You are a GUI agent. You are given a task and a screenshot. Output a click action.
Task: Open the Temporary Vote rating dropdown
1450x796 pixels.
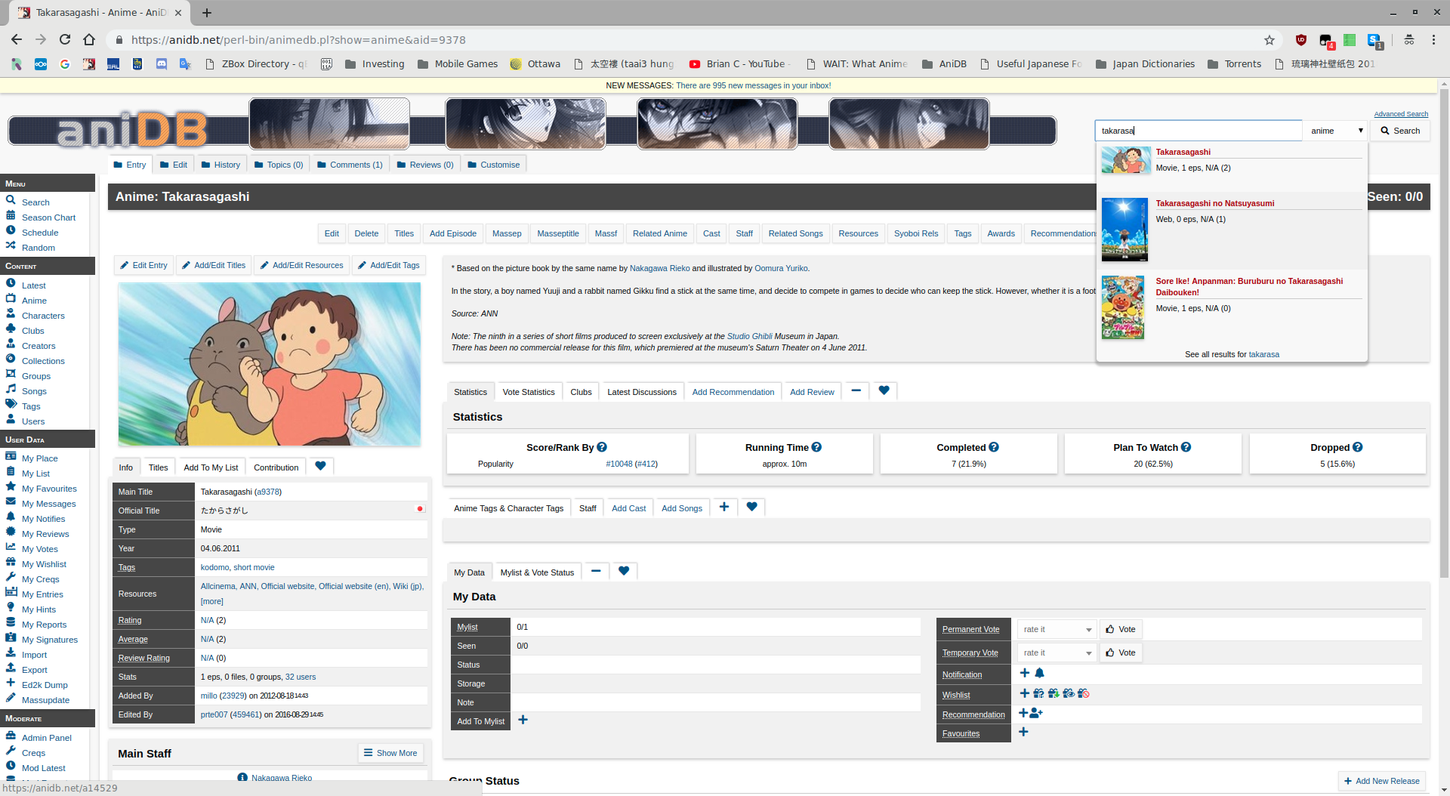click(x=1057, y=653)
